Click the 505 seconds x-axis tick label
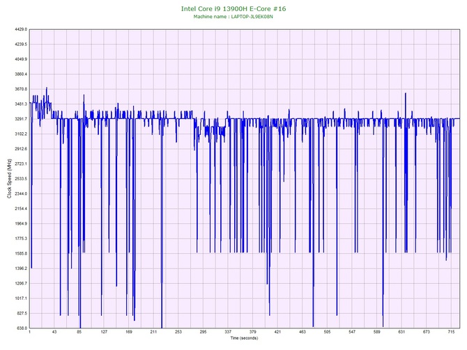The image size is (467, 350). (x=327, y=332)
